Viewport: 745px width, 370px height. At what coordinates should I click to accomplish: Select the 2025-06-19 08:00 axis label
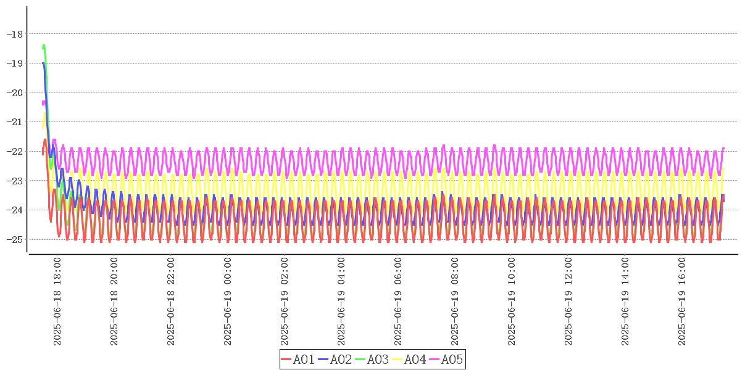point(455,302)
